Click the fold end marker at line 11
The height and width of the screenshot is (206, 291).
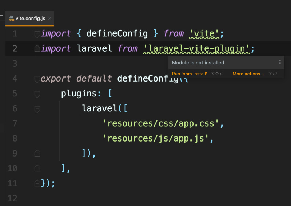[x=37, y=183]
